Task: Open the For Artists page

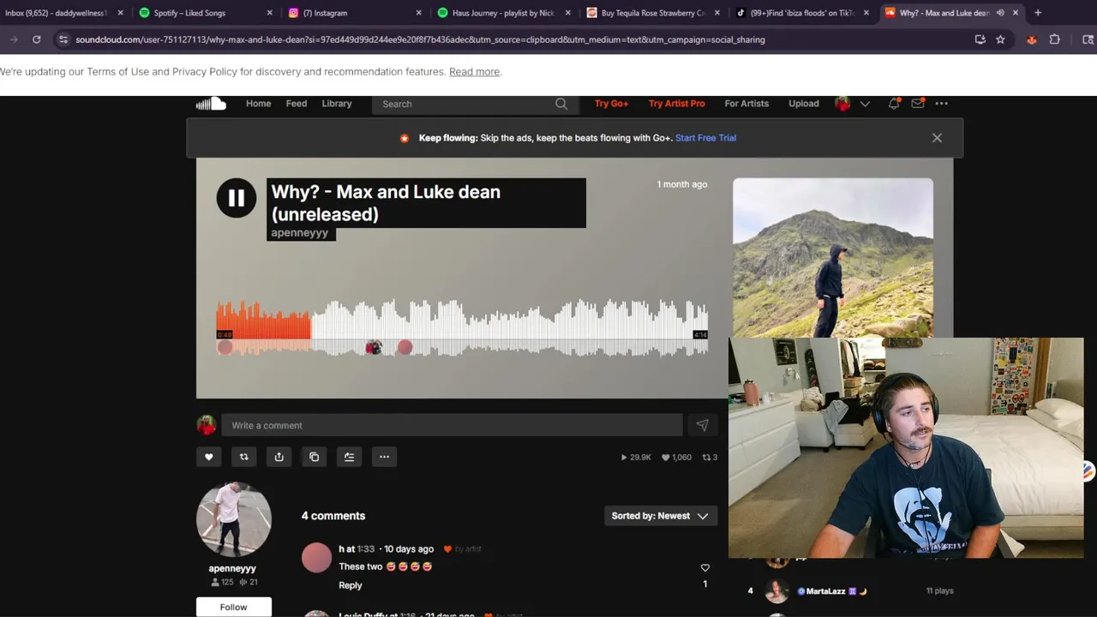Action: (x=746, y=104)
